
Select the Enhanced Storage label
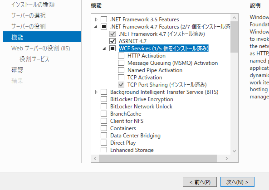coord(132,150)
